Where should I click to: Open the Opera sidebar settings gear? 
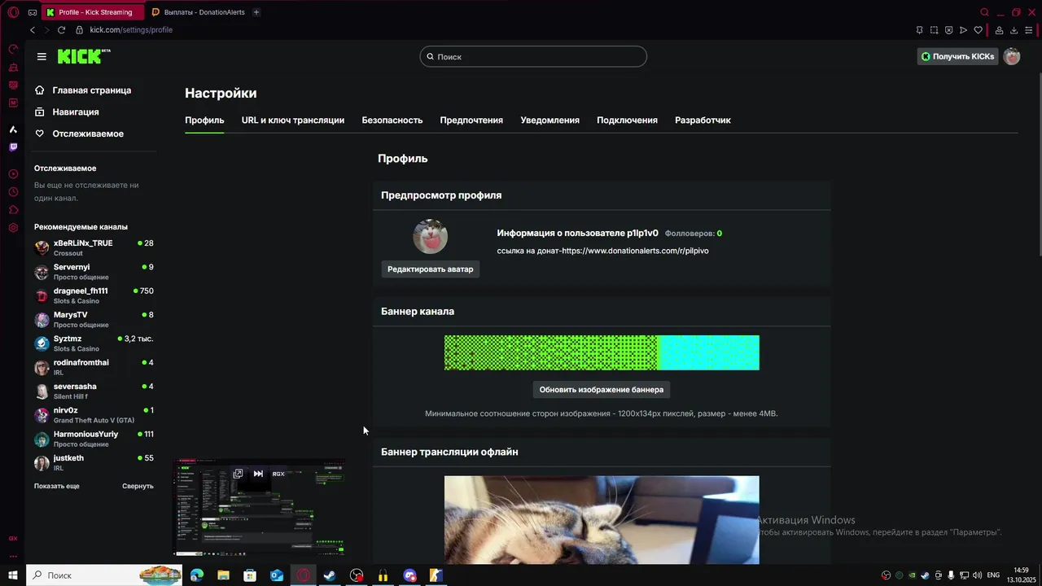point(13,228)
